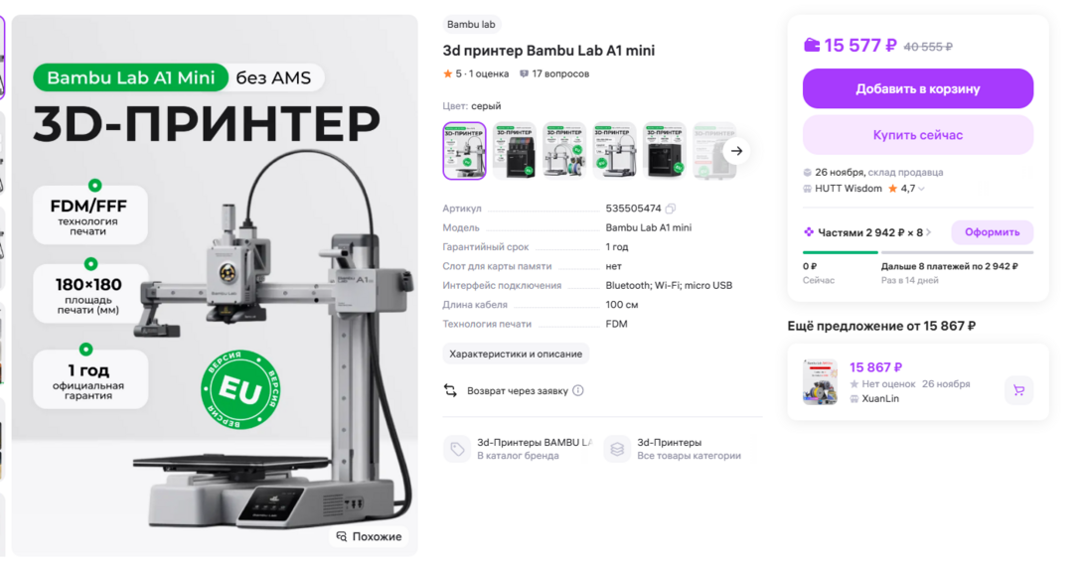The width and height of the screenshot is (1083, 569).
Task: Click the orange rating star under title
Action: (x=447, y=73)
